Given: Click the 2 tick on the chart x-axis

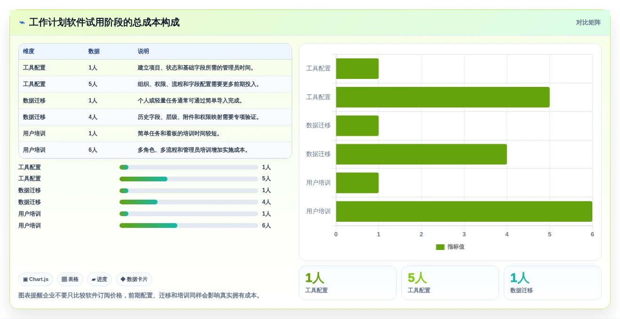Looking at the screenshot, I should tap(421, 234).
